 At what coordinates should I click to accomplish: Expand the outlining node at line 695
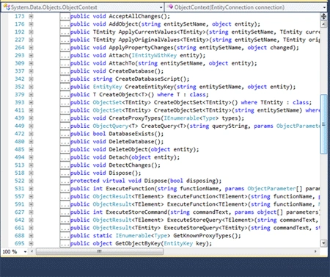click(x=31, y=244)
